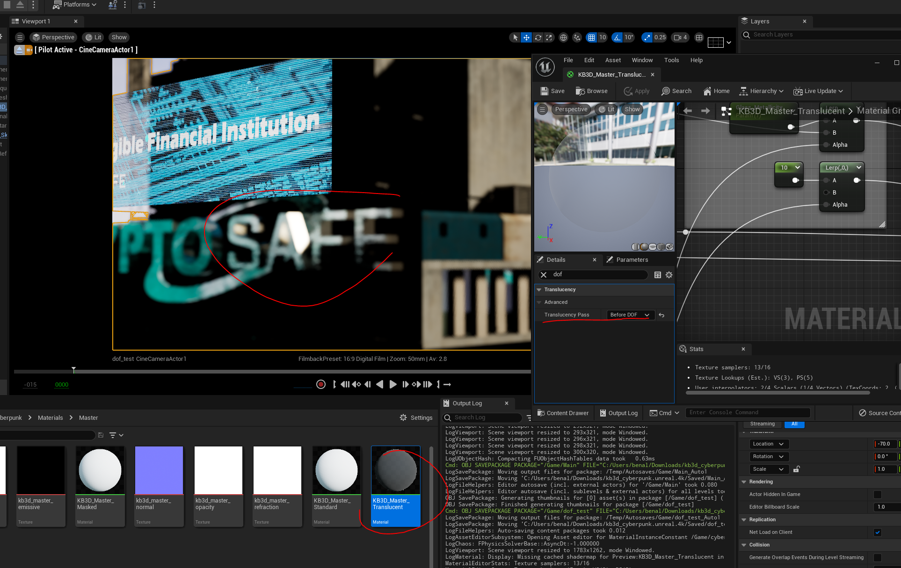This screenshot has height=568, width=901.
Task: Open Details panel settings gear
Action: [669, 275]
